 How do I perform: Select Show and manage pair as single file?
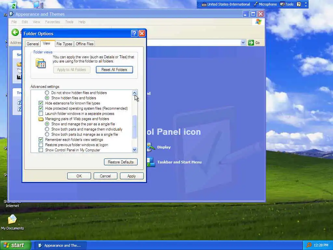pos(47,124)
